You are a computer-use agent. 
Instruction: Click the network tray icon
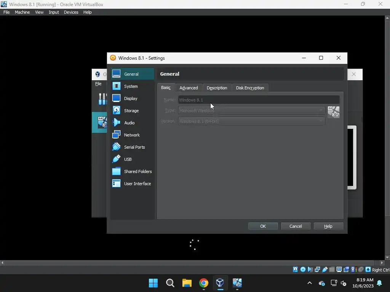(x=334, y=283)
